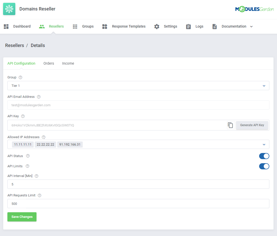Disable the API Status switch

point(264,156)
